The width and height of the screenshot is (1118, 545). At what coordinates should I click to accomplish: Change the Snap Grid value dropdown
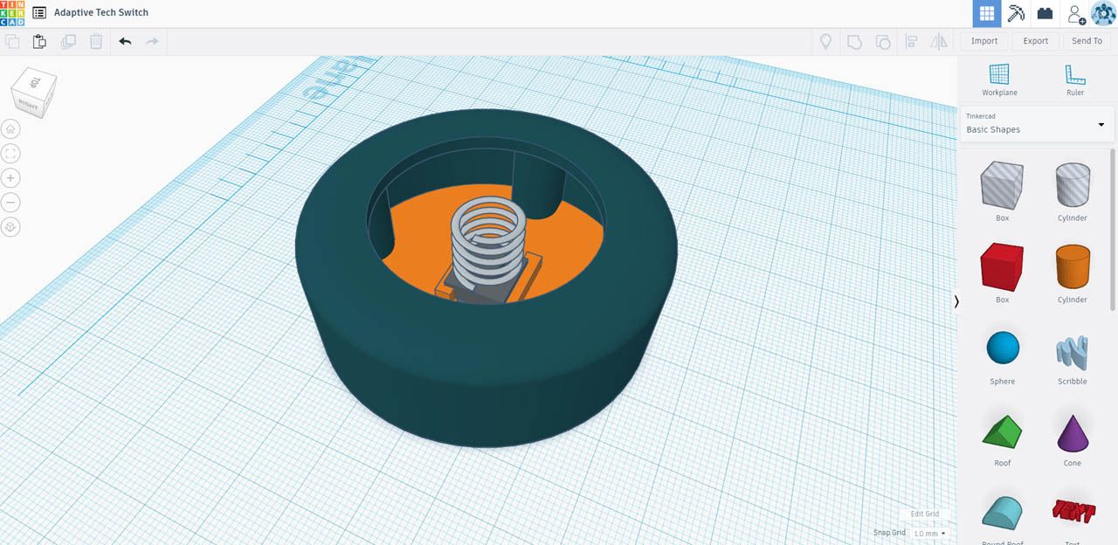coord(928,533)
